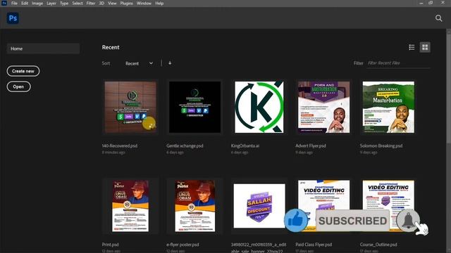Open the Window menu
Screen dimensions: 451x253
144,4
